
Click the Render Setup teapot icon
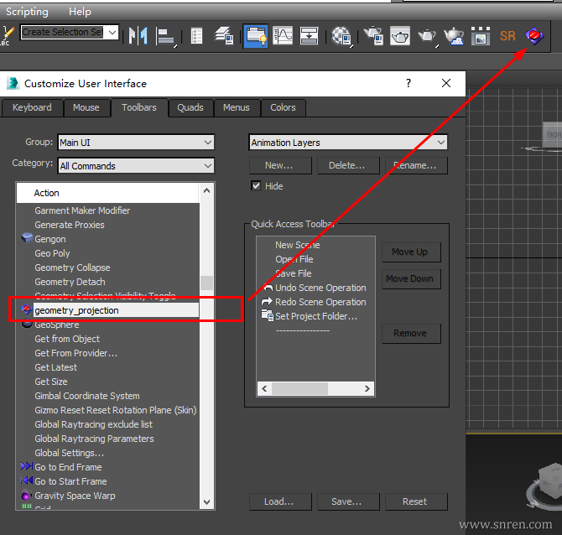[373, 35]
